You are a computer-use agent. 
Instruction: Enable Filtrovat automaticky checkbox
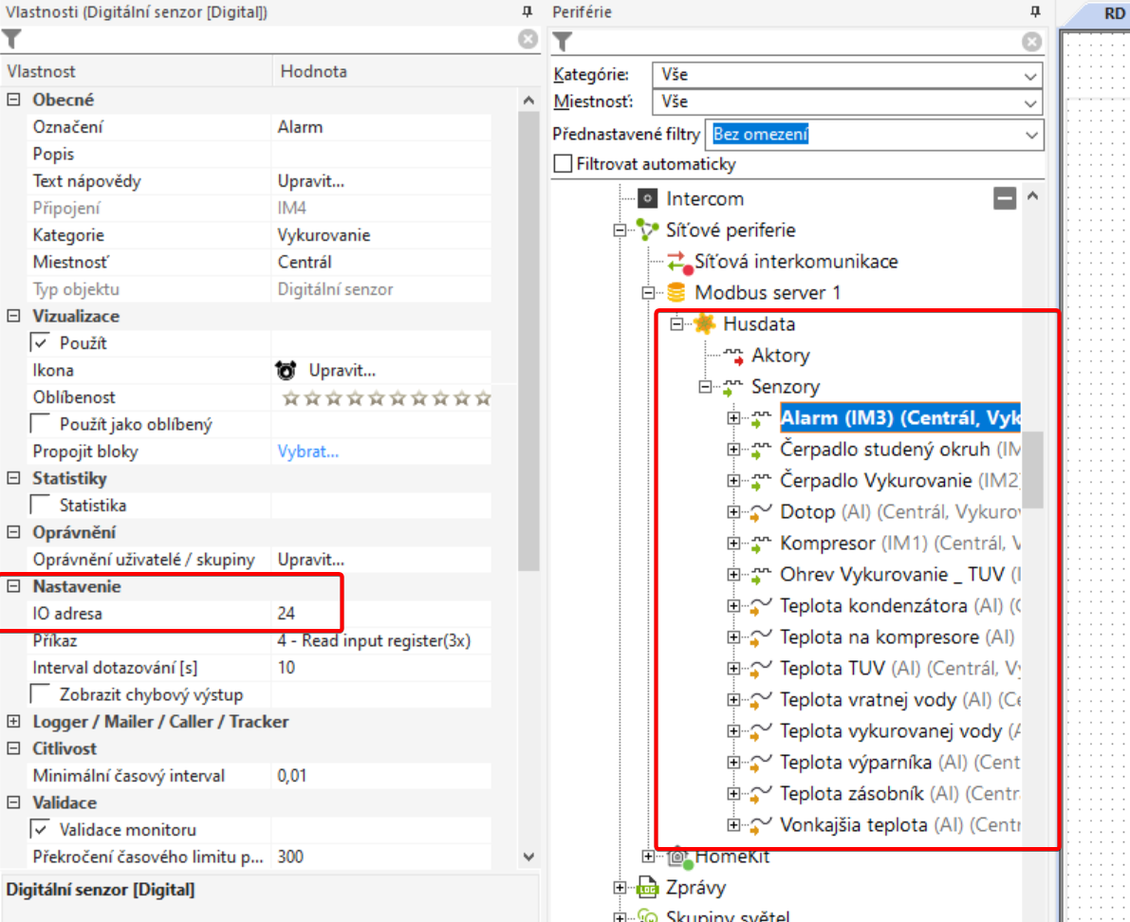click(x=563, y=163)
